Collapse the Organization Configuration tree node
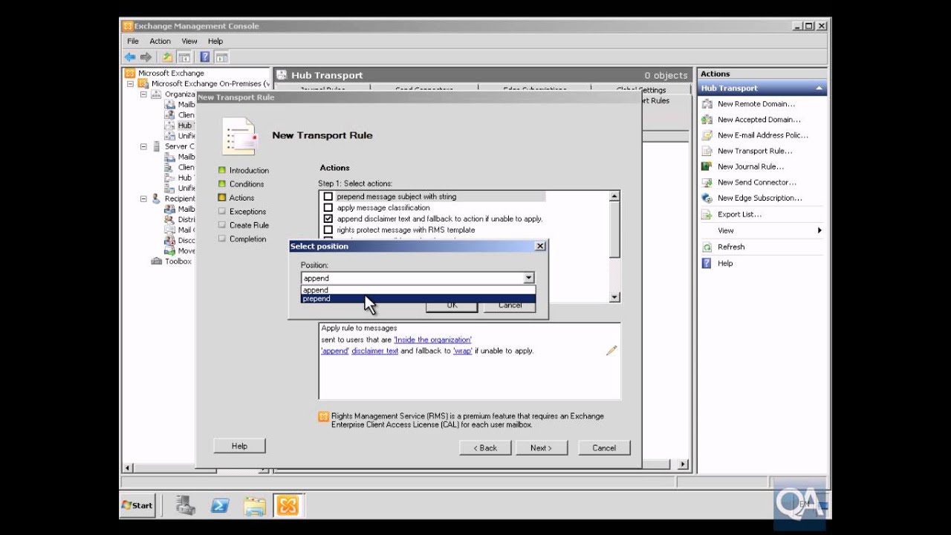Screen dimensions: 951x535 [x=143, y=94]
